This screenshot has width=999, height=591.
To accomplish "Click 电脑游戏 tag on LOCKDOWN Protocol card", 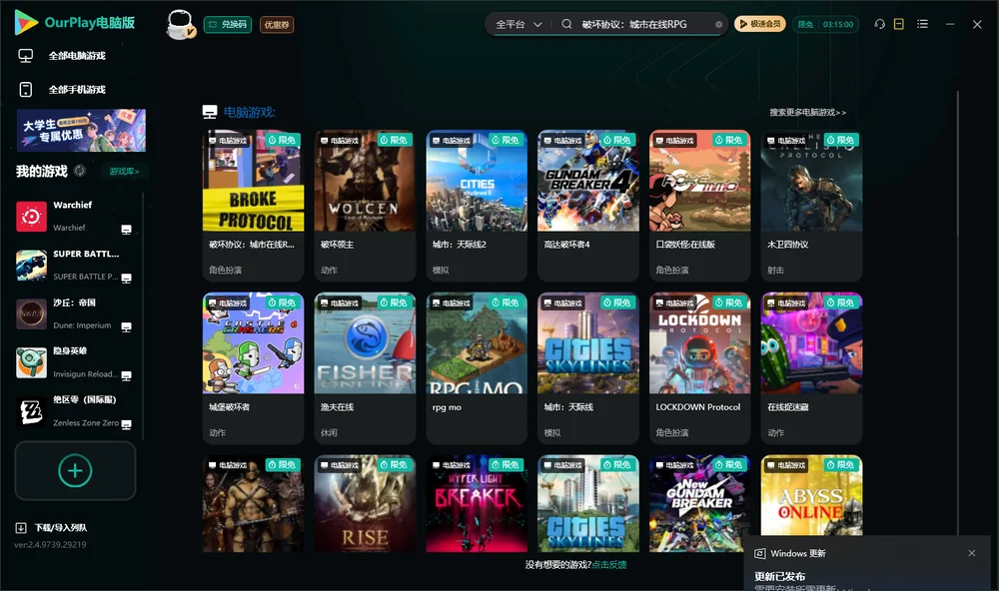I will [x=673, y=303].
